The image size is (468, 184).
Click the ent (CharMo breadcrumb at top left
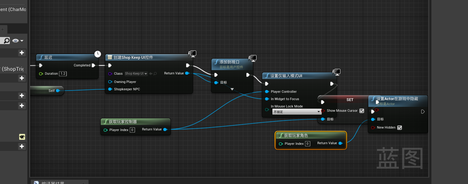coord(12,9)
